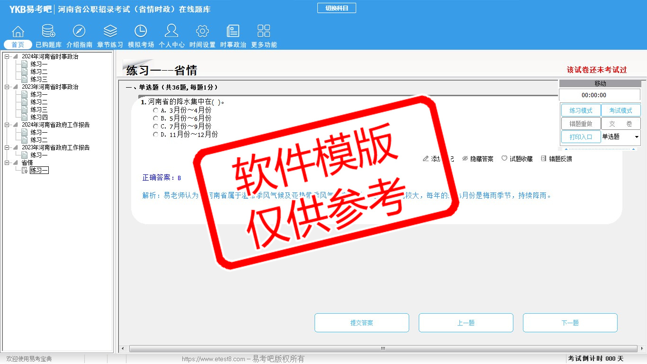The image size is (647, 364).
Task: Select answer option D. 11月份~12月份
Action: tap(156, 135)
